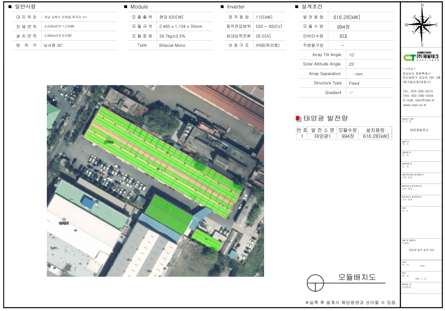The width and height of the screenshot is (445, 311).
Task: Click the 설치용량 column header
Action: (x=375, y=130)
